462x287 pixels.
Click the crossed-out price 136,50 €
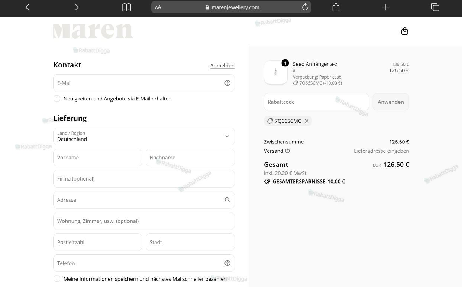[400, 64]
